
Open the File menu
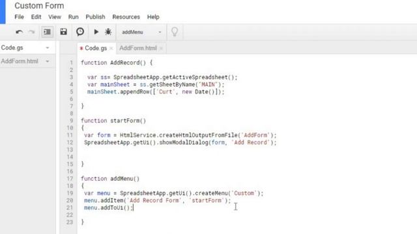point(19,17)
